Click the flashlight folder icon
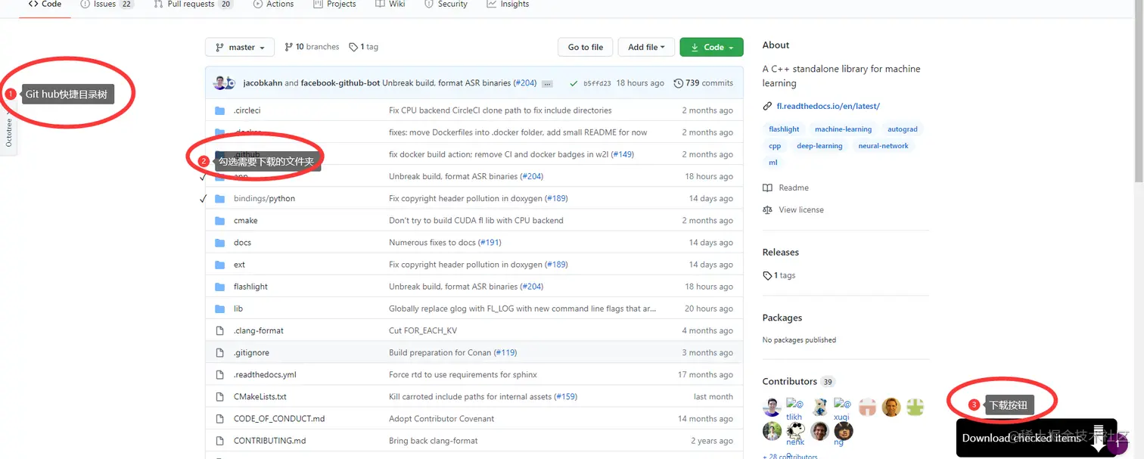The width and height of the screenshot is (1144, 459). point(220,287)
